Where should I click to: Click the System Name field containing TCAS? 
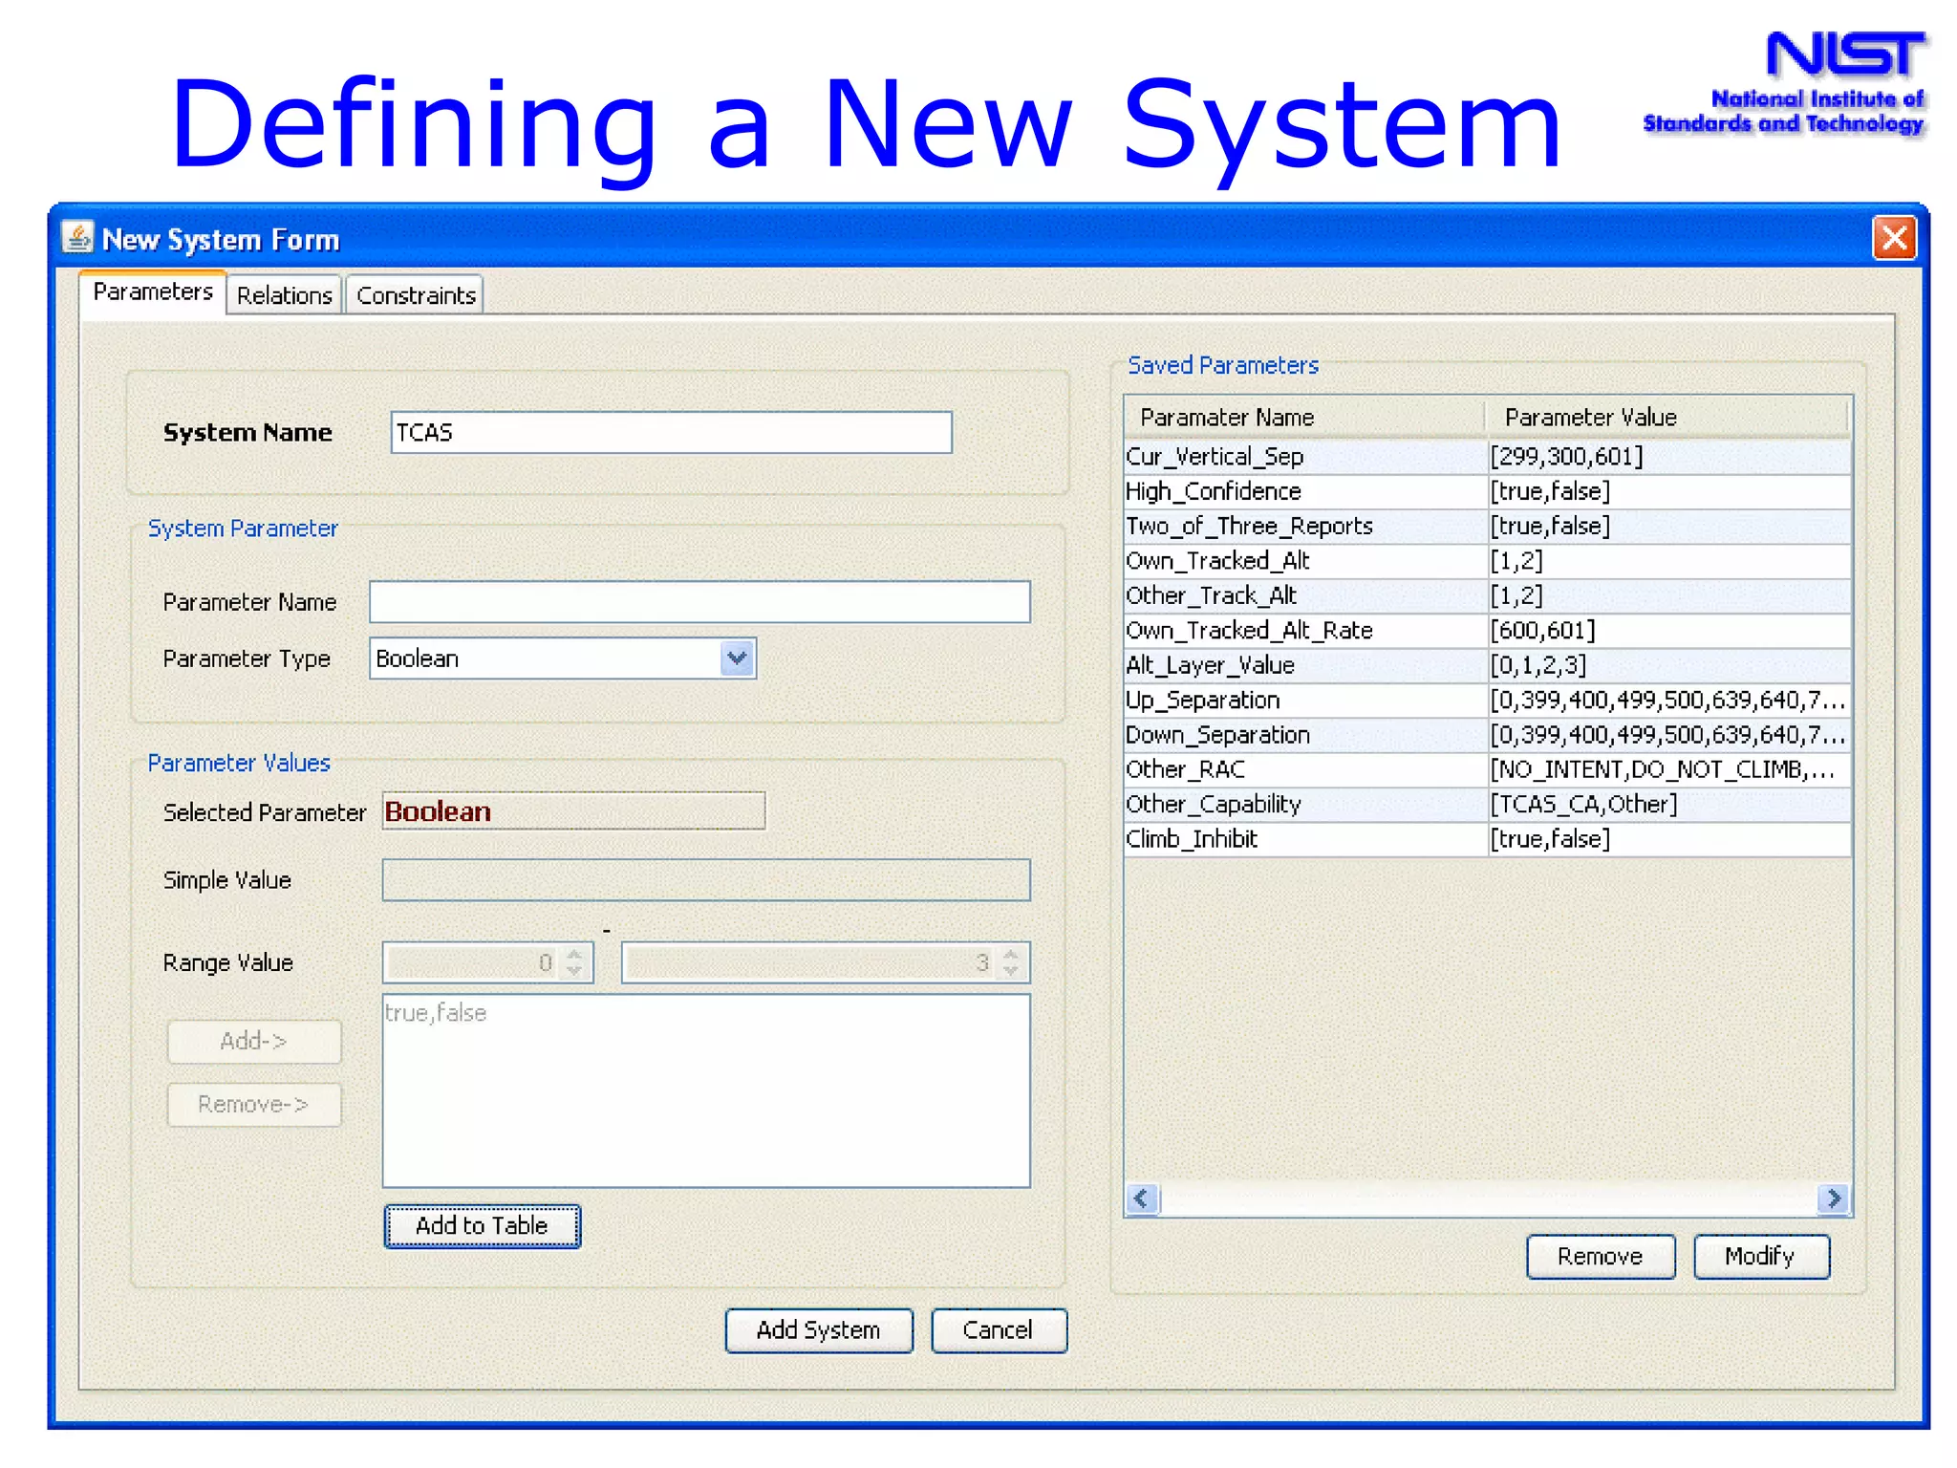672,433
